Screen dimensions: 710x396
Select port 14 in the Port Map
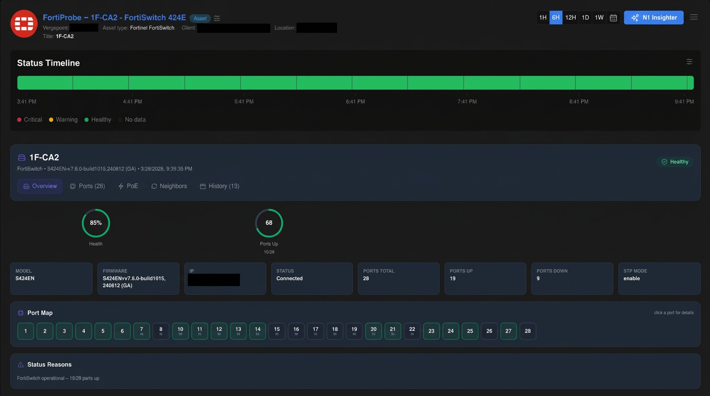click(257, 331)
